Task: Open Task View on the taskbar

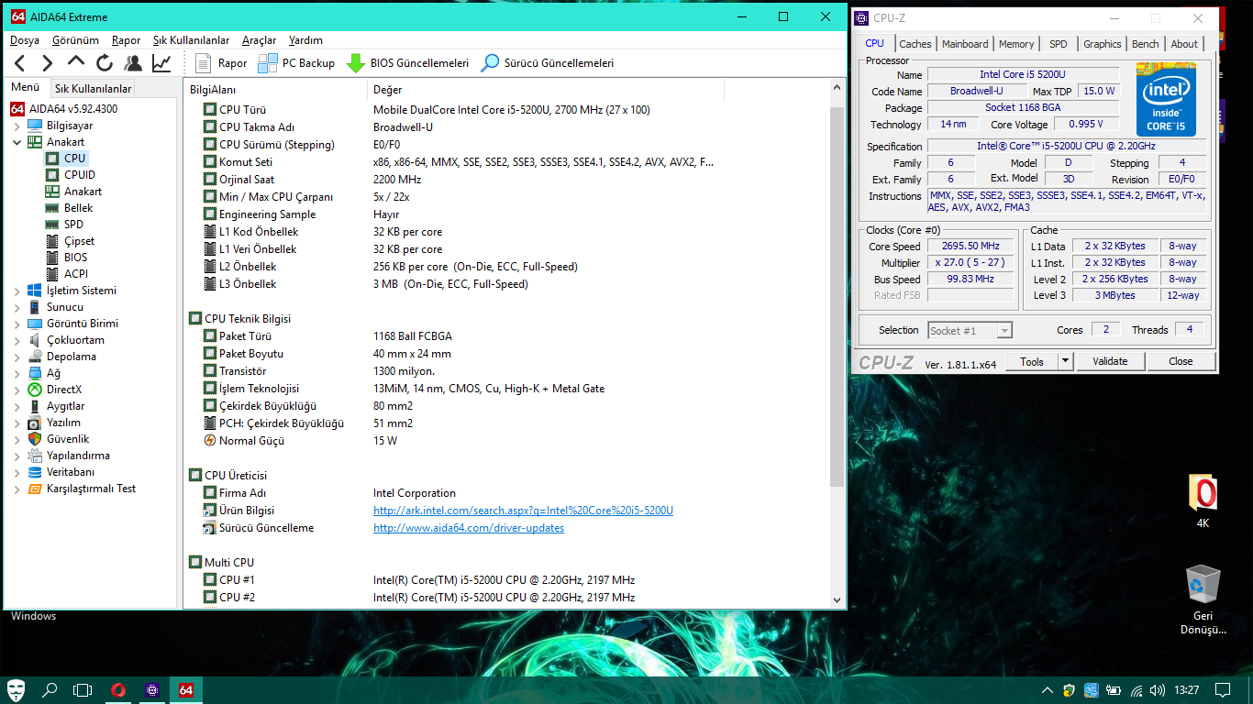Action: [83, 689]
